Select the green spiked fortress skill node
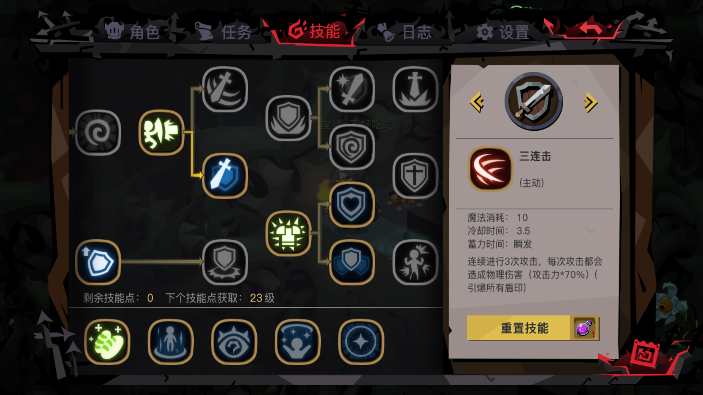The image size is (703, 395). click(288, 234)
